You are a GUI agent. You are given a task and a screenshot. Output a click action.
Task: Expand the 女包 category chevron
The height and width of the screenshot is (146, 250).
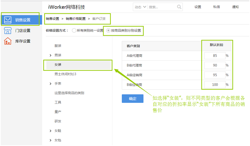pyautogui.click(x=51, y=140)
